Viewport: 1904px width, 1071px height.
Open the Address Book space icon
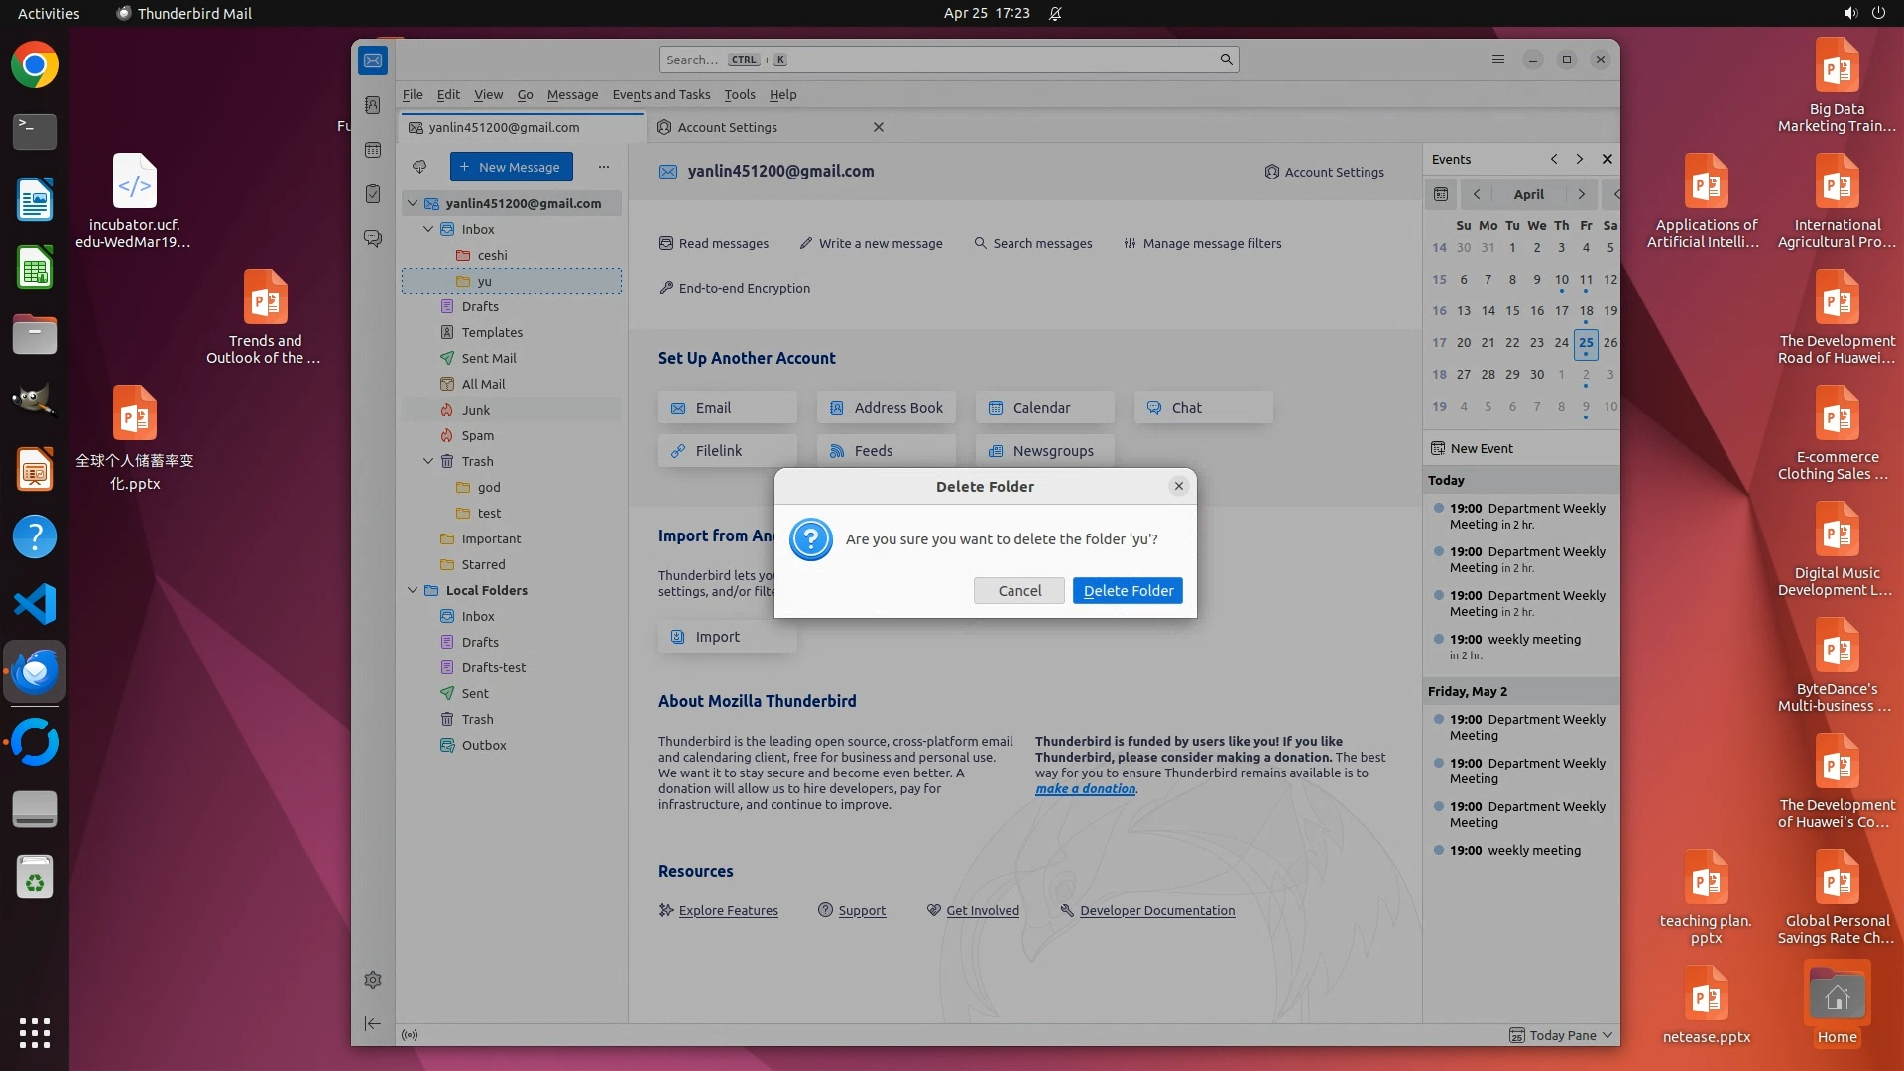[x=373, y=105]
